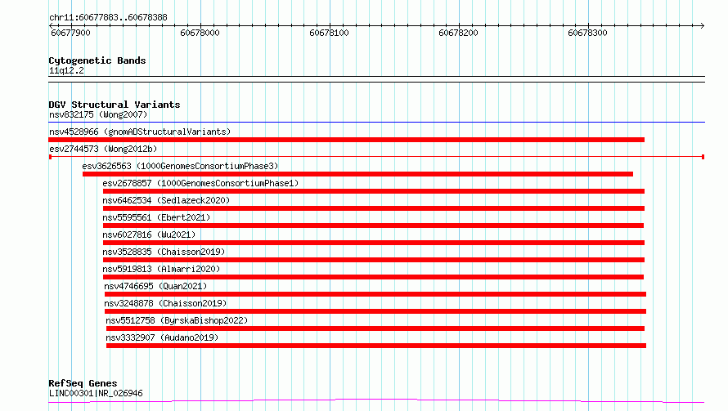Click ruler tick label 60677900
The image size is (728, 411).
(x=70, y=33)
